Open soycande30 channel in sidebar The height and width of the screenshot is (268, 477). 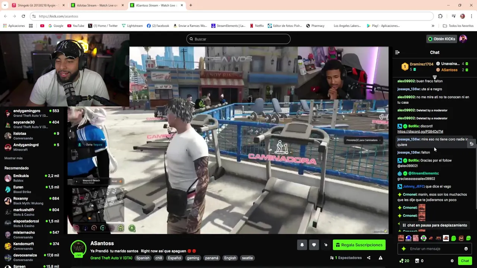(x=32, y=124)
